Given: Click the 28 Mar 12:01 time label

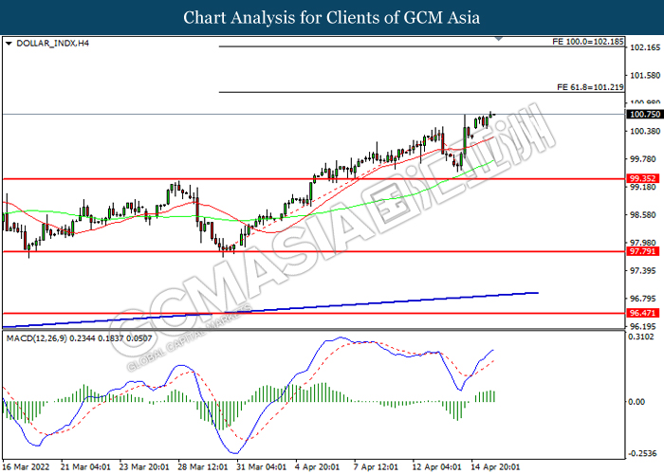Looking at the screenshot, I should [x=202, y=466].
